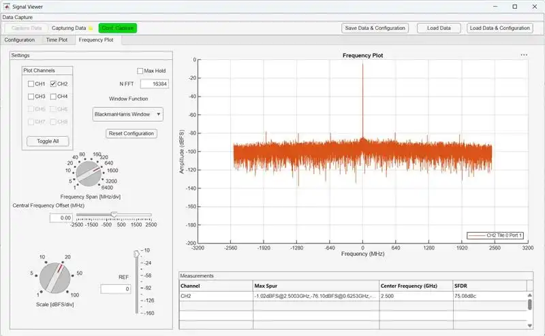The width and height of the screenshot is (545, 336).
Task: Click the Central Frequency Offset slider thumb
Action: [x=114, y=215]
